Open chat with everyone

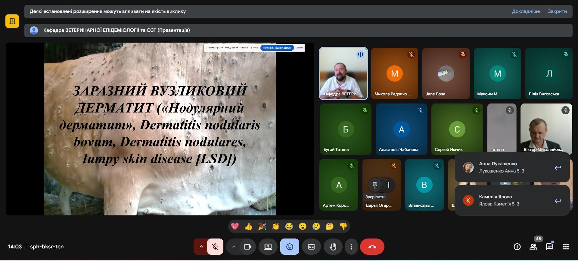pos(549,247)
